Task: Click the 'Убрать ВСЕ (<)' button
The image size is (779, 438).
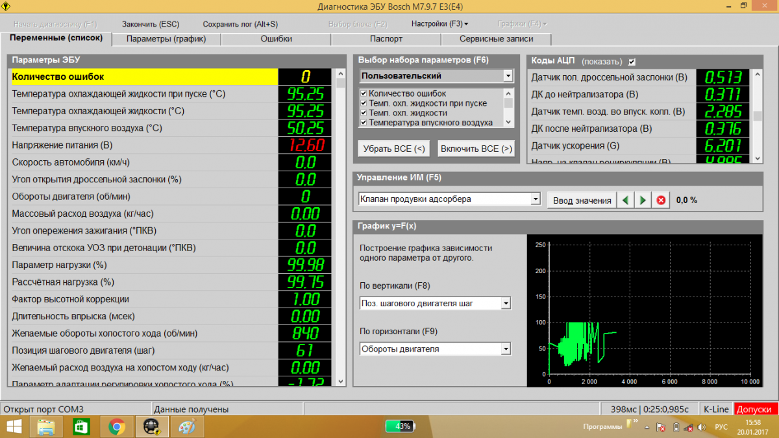Action: (x=394, y=149)
